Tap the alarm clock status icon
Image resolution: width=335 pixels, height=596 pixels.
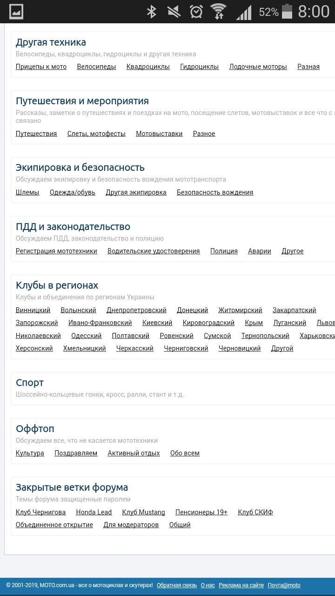coord(196,12)
